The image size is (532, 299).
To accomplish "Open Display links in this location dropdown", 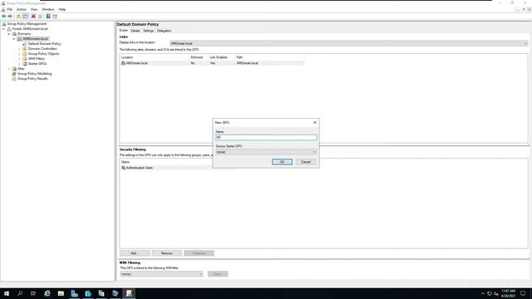I will coord(348,43).
